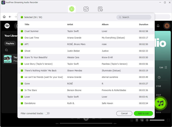Select the Justin Bieber artist cell

click(74, 51)
